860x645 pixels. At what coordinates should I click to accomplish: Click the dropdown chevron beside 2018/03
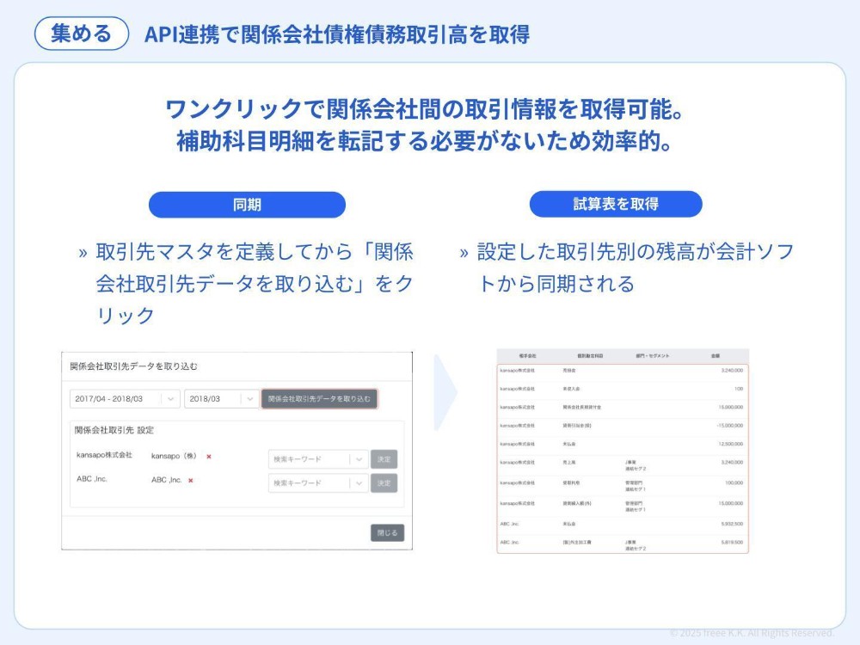[x=249, y=397]
